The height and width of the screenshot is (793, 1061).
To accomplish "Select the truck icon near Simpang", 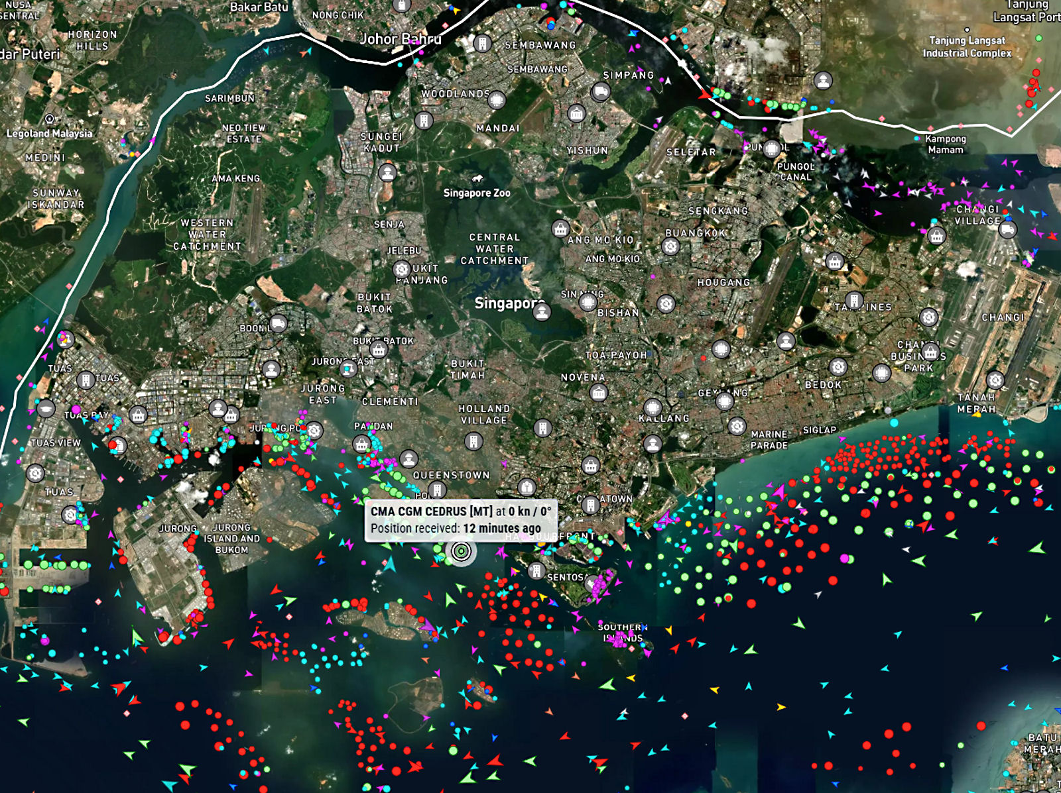I will pyautogui.click(x=601, y=91).
